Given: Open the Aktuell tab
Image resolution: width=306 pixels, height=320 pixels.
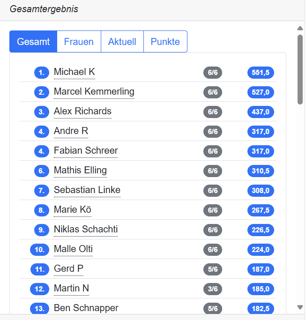Looking at the screenshot, I should (x=122, y=42).
